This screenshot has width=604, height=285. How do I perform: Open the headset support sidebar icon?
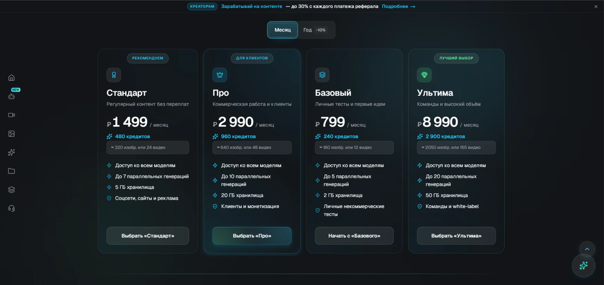point(11,208)
